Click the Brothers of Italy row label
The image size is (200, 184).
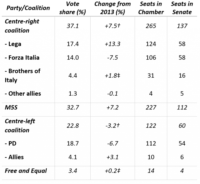tap(22, 75)
